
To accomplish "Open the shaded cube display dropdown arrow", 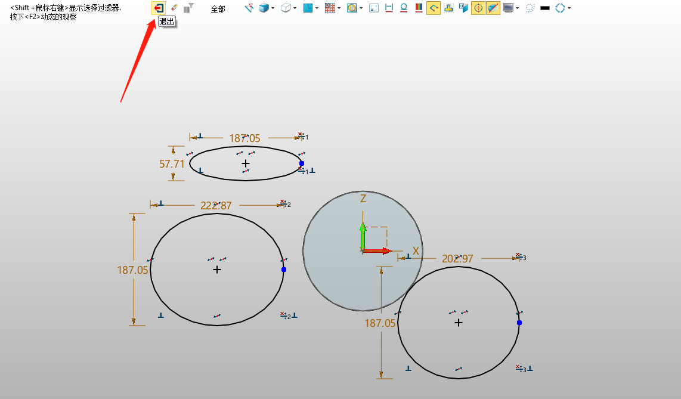I will click(273, 9).
